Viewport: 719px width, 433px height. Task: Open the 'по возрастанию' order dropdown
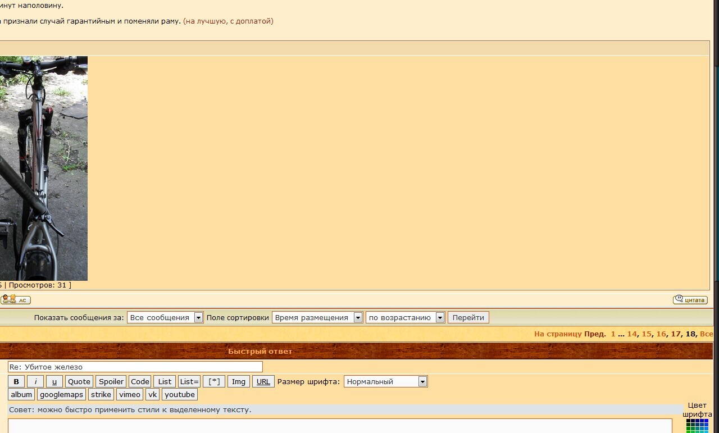405,317
